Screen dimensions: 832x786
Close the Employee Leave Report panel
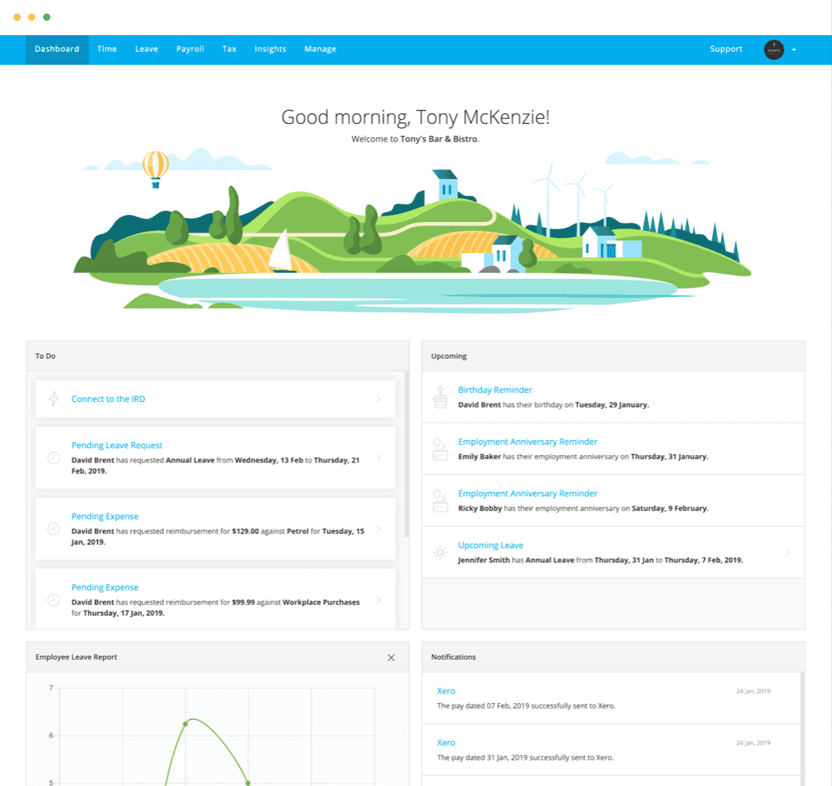click(391, 657)
